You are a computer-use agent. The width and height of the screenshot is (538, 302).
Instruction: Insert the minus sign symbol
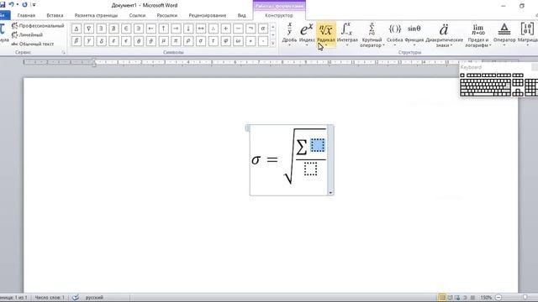(238, 29)
